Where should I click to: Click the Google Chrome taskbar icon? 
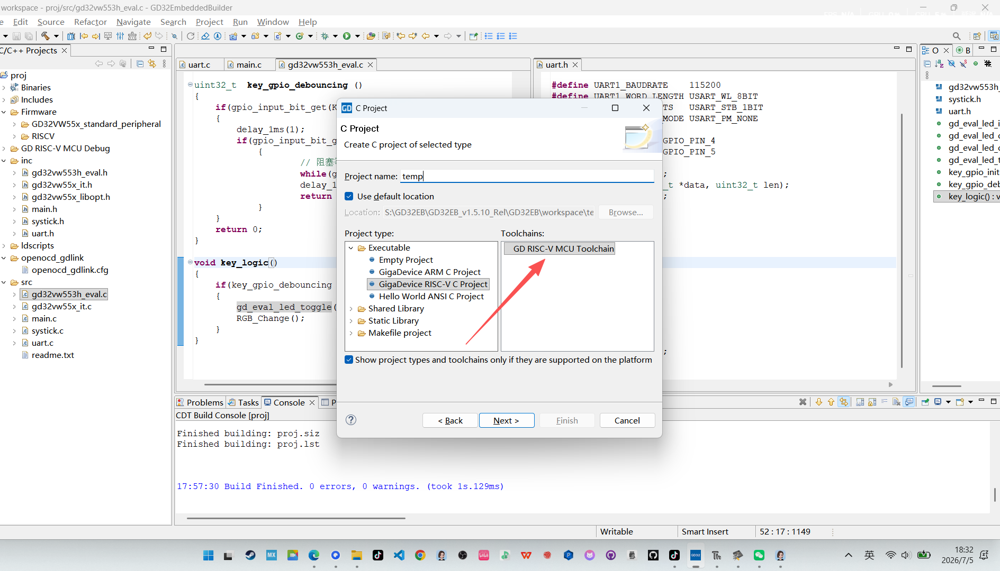(420, 555)
